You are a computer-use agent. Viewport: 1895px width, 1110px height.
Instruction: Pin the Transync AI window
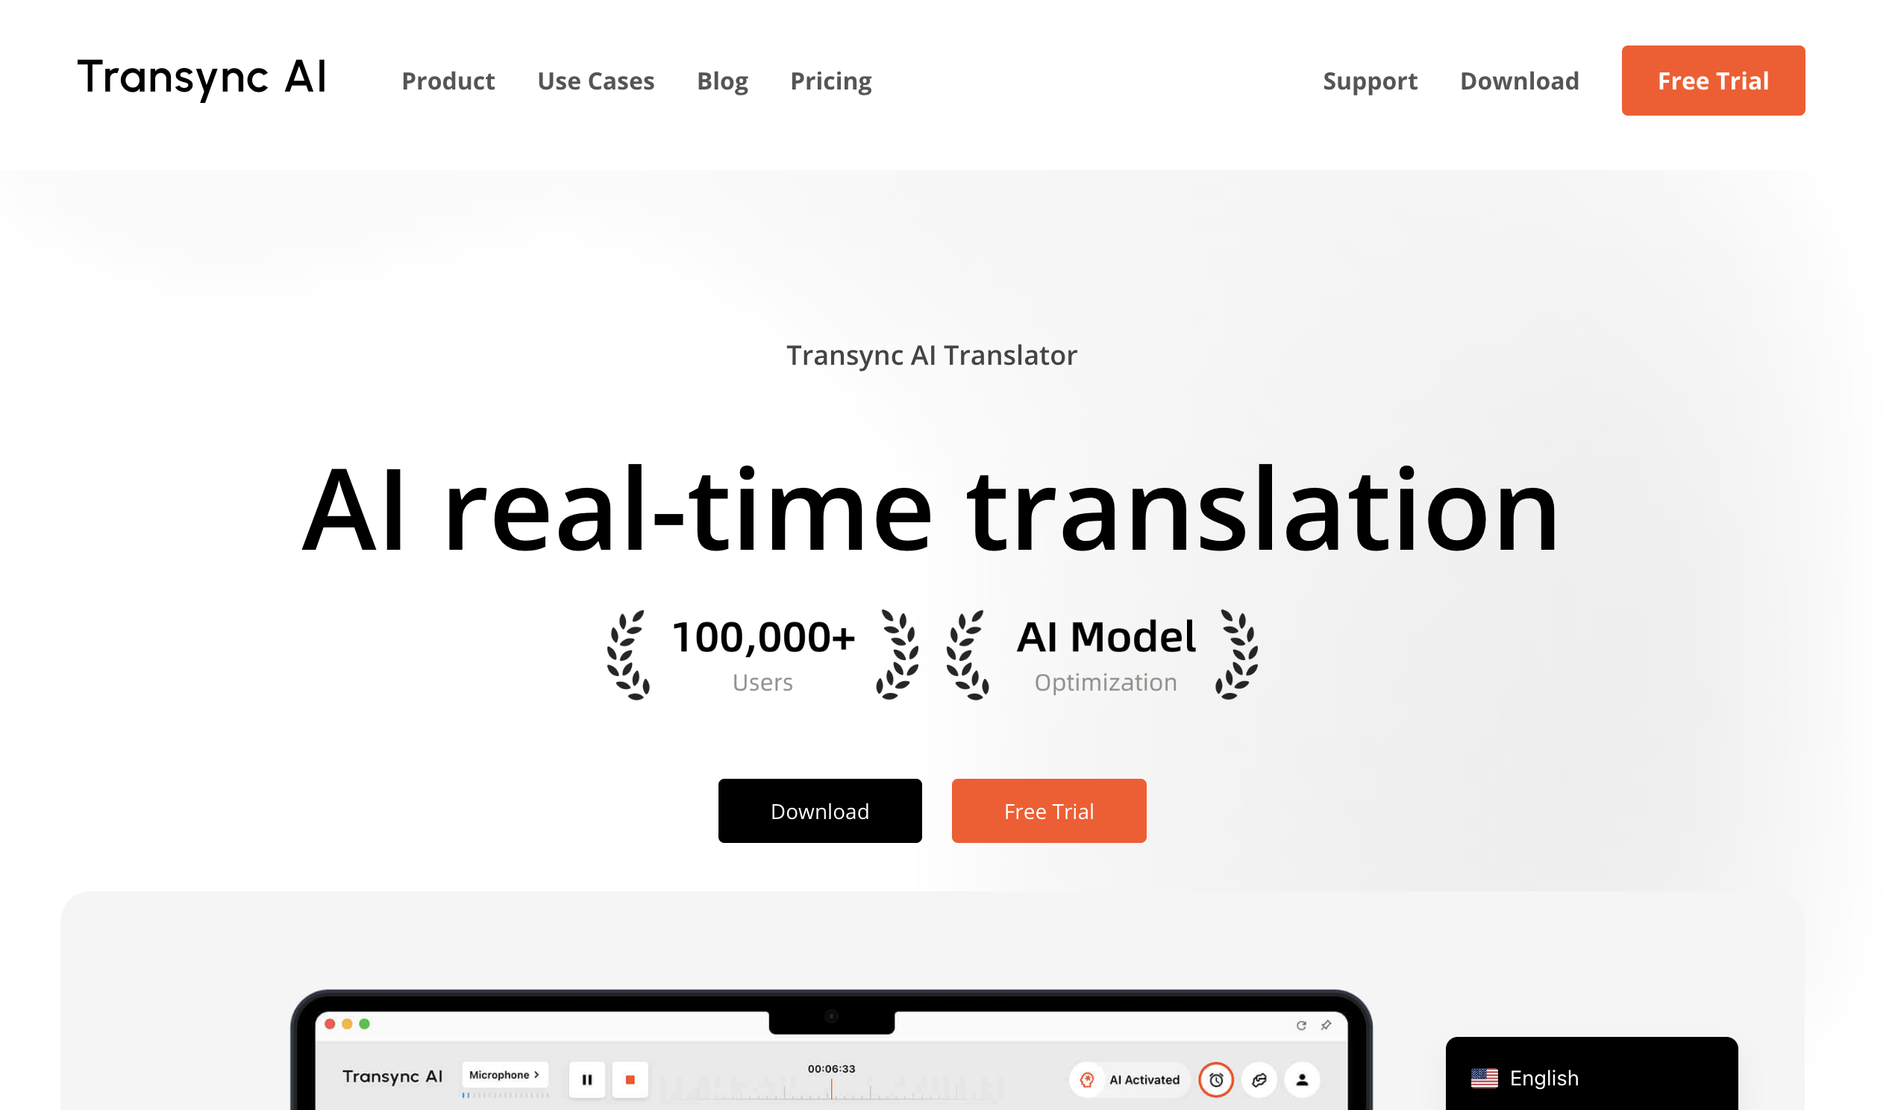(1325, 1024)
